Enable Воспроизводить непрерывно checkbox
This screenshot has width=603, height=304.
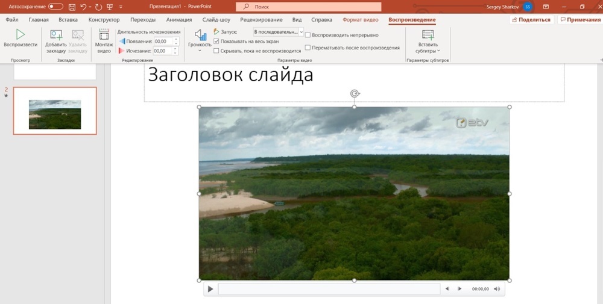308,35
